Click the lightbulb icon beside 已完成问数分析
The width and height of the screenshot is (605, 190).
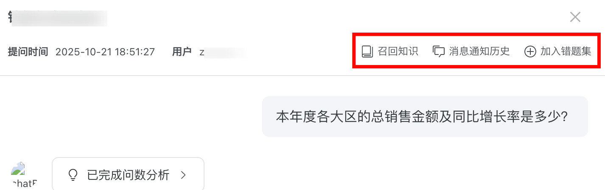coord(73,175)
